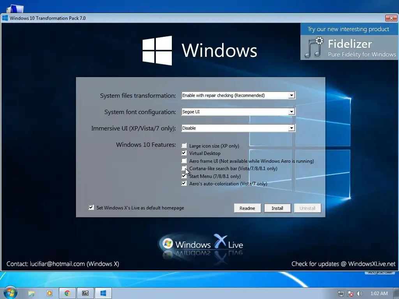Click the System files transformation label
This screenshot has height=299, width=399.
(138, 96)
